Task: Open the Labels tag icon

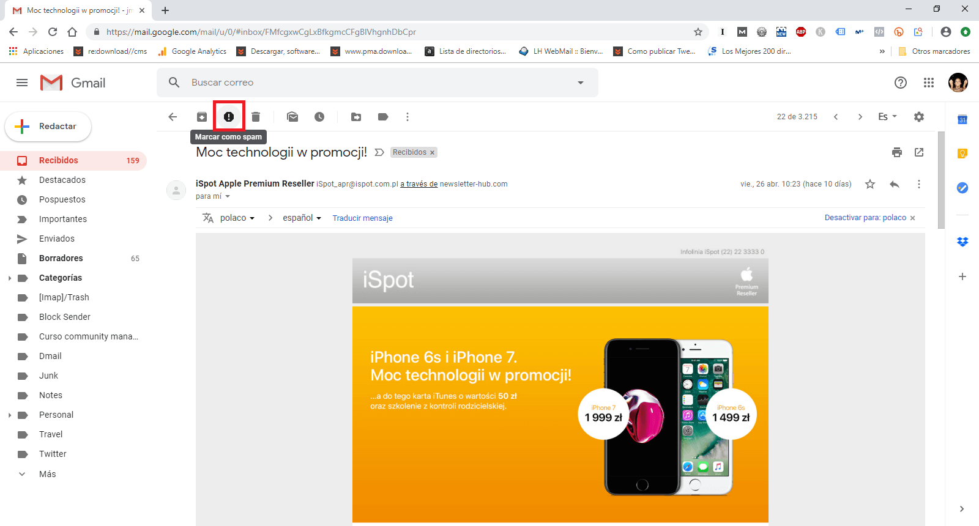Action: click(383, 117)
